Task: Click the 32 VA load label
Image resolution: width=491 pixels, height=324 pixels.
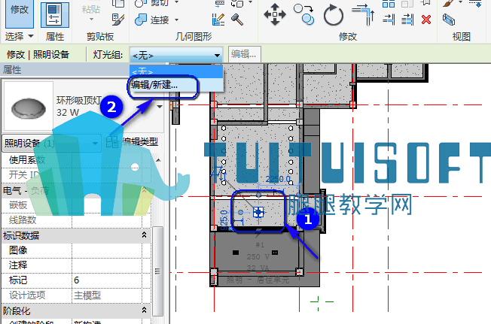Action: [x=258, y=268]
